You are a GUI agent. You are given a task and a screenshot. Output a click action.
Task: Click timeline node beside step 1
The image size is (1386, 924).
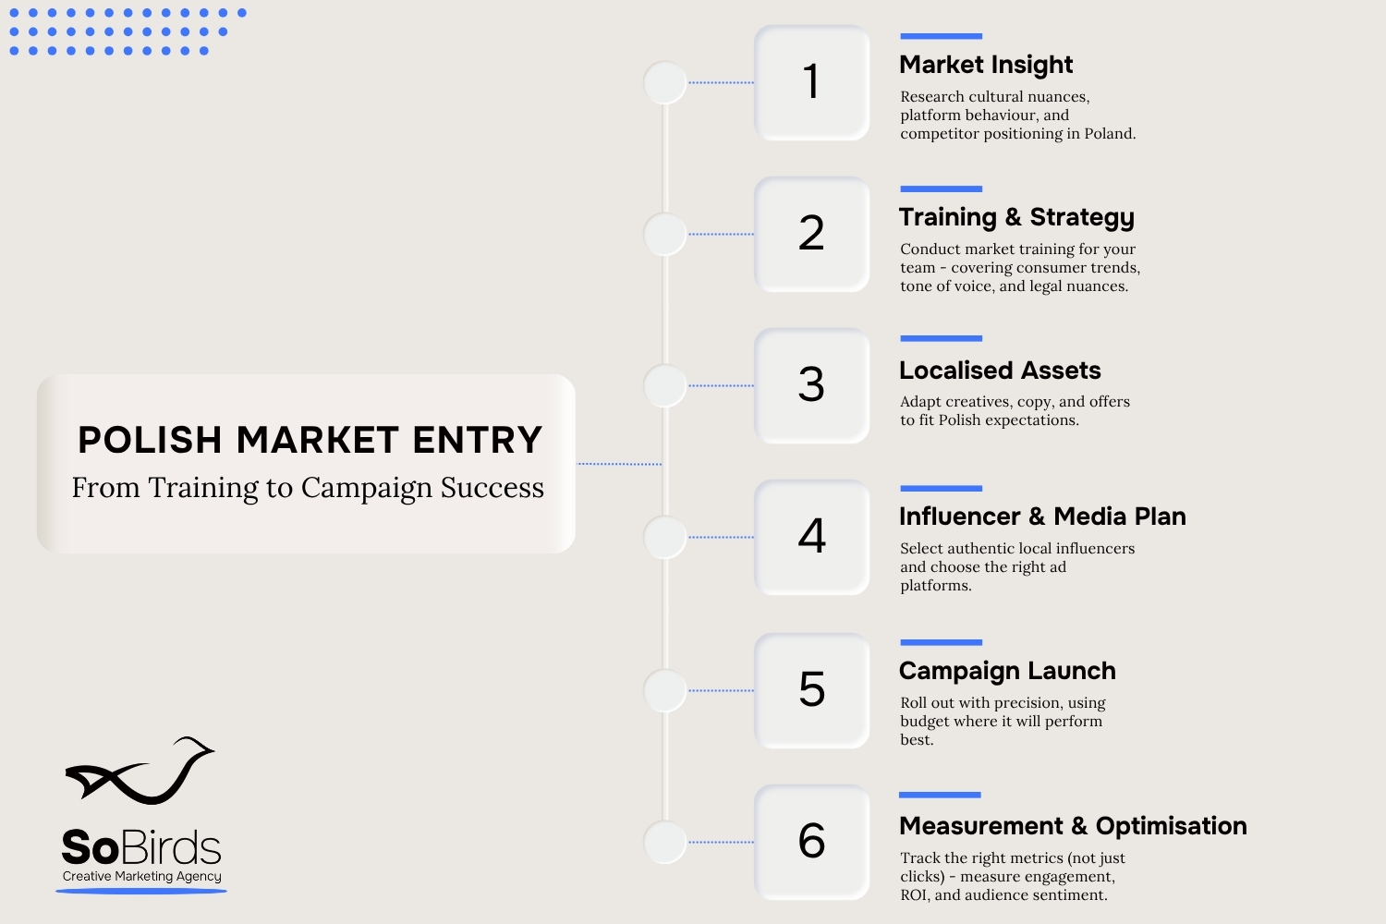(x=665, y=83)
